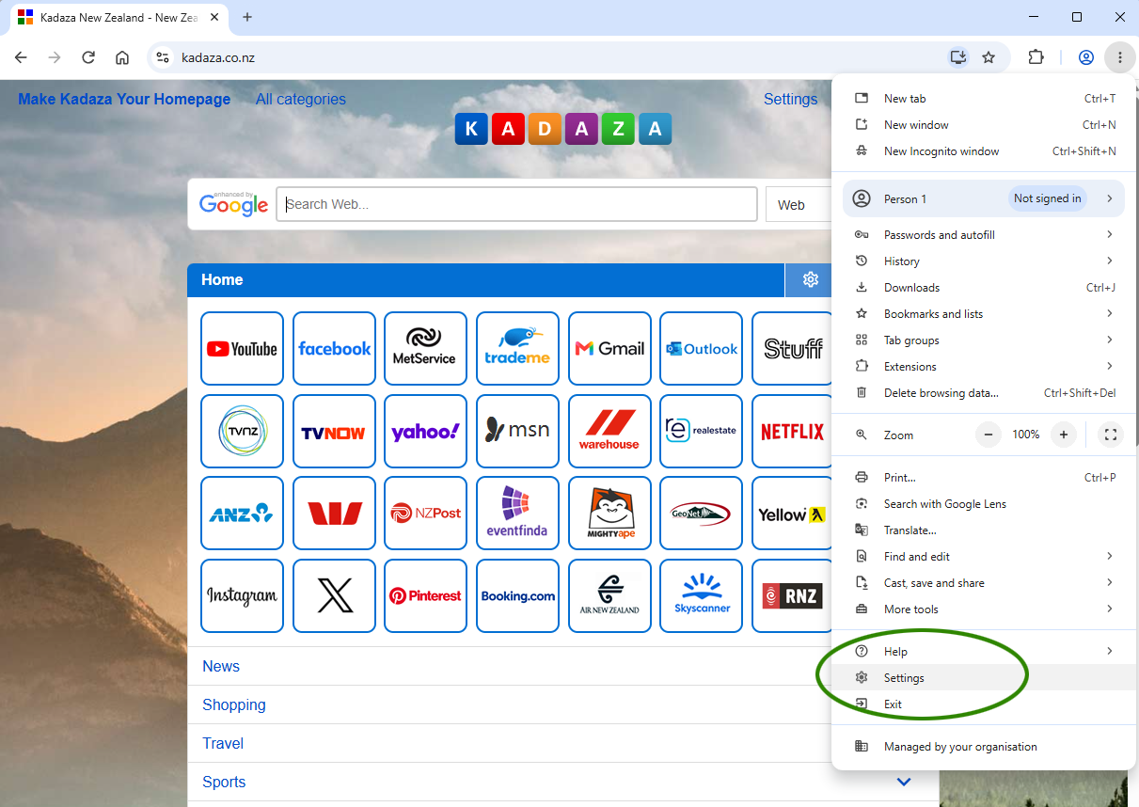Click the Search Web input field
This screenshot has width=1139, height=807.
tap(516, 204)
